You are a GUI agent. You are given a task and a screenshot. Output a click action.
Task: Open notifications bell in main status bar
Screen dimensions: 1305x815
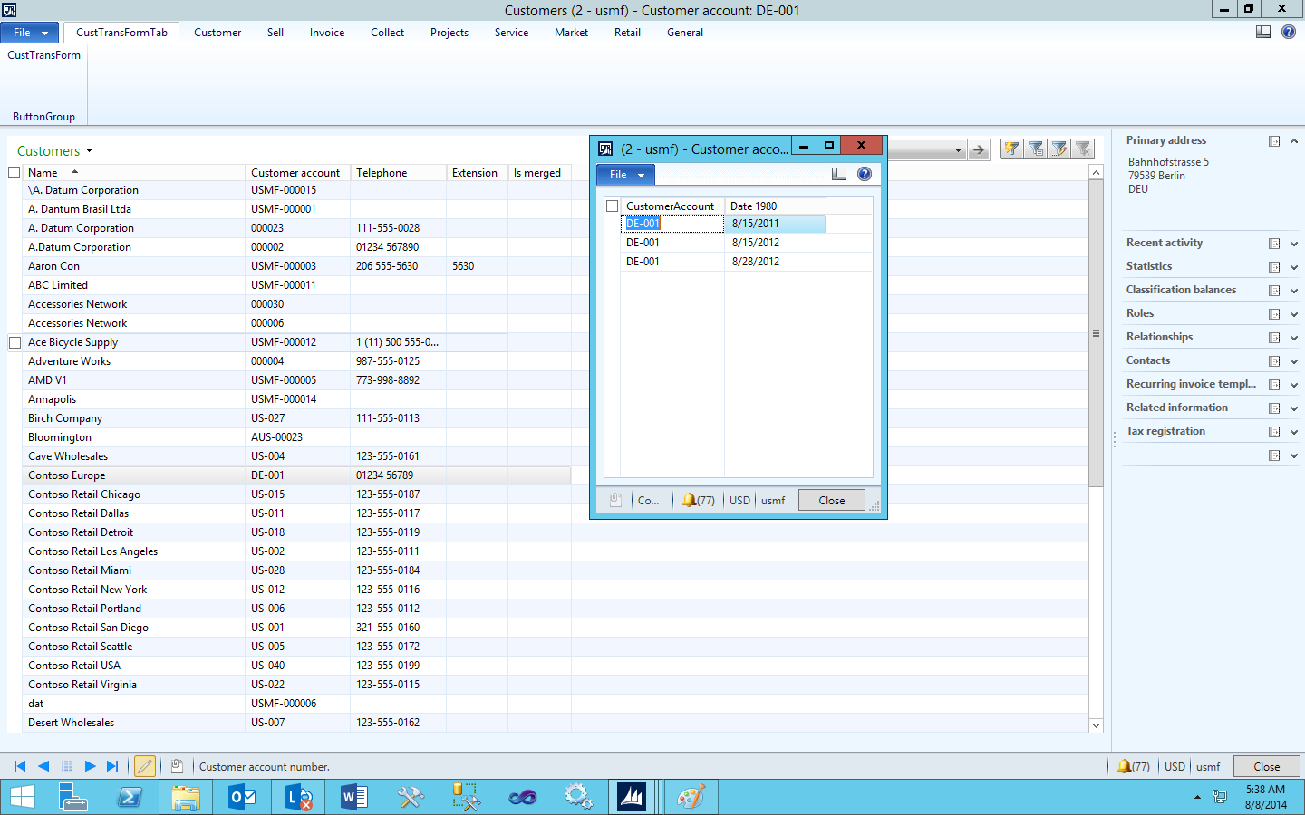(x=1124, y=766)
